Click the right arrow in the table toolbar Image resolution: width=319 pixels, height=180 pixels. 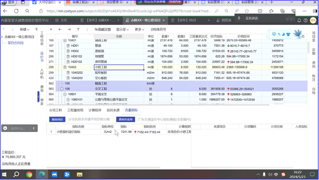tap(69, 29)
